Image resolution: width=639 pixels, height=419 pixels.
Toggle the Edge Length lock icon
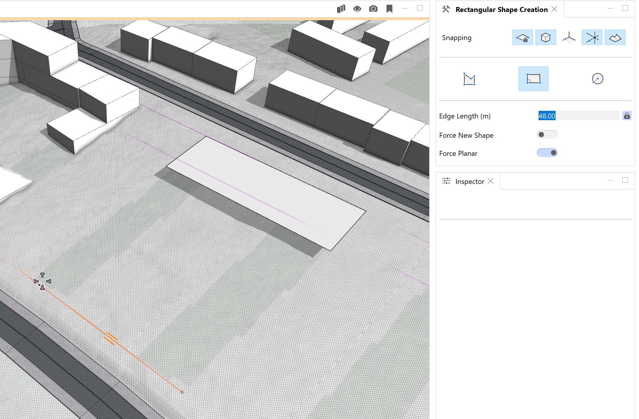(627, 116)
